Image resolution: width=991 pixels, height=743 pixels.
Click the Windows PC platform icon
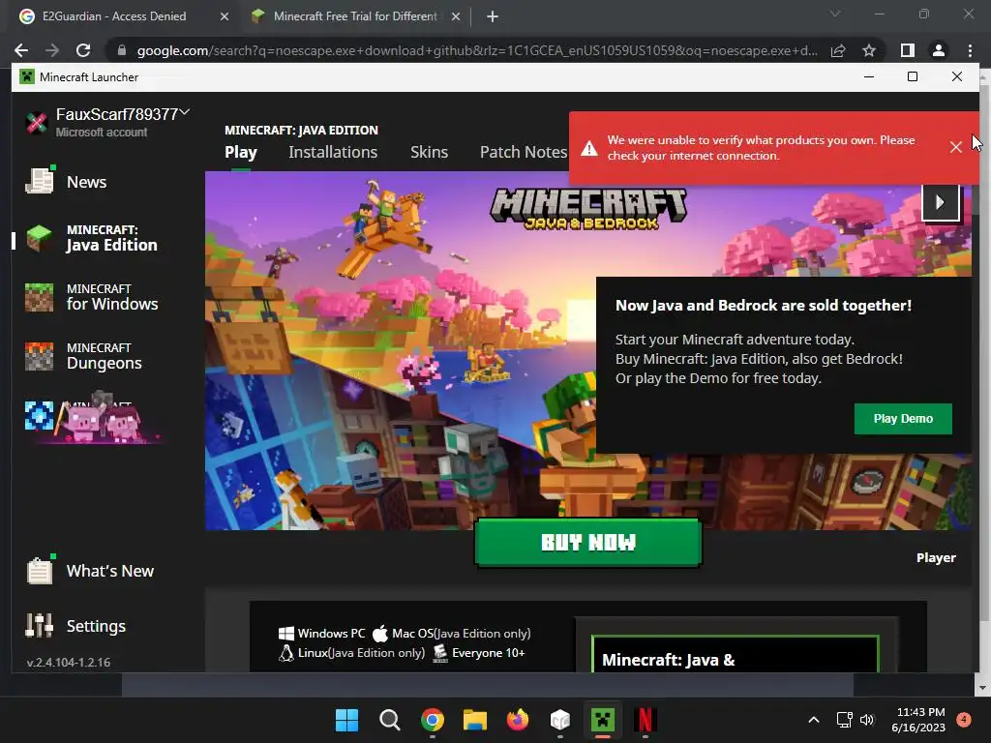tap(286, 633)
